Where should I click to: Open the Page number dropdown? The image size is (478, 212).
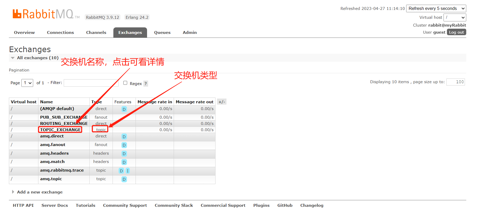coord(27,83)
